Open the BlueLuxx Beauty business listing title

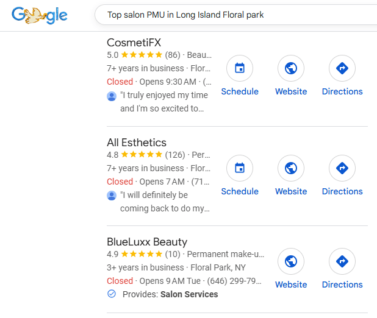147,242
